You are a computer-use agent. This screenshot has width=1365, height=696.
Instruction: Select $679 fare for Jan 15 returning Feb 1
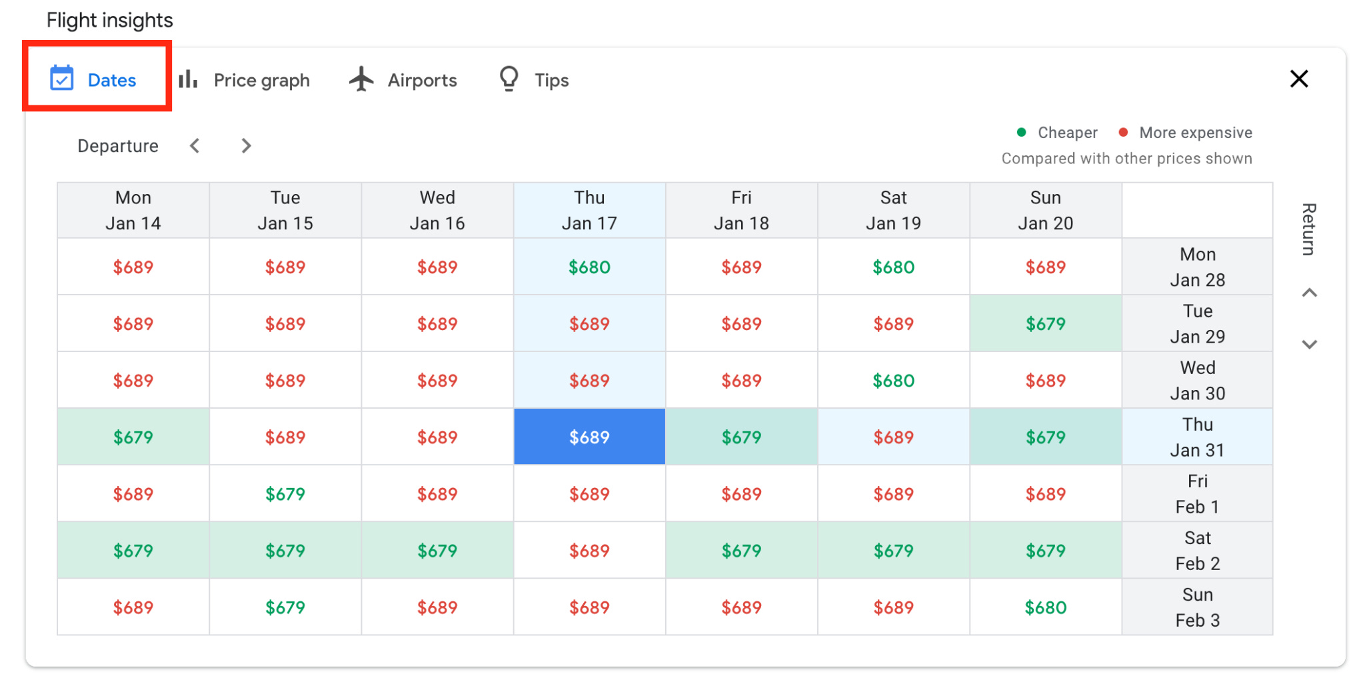coord(285,493)
